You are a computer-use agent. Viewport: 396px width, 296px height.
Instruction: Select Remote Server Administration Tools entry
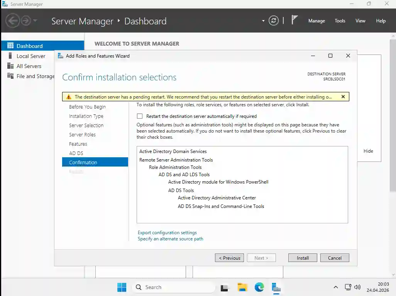pyautogui.click(x=176, y=160)
